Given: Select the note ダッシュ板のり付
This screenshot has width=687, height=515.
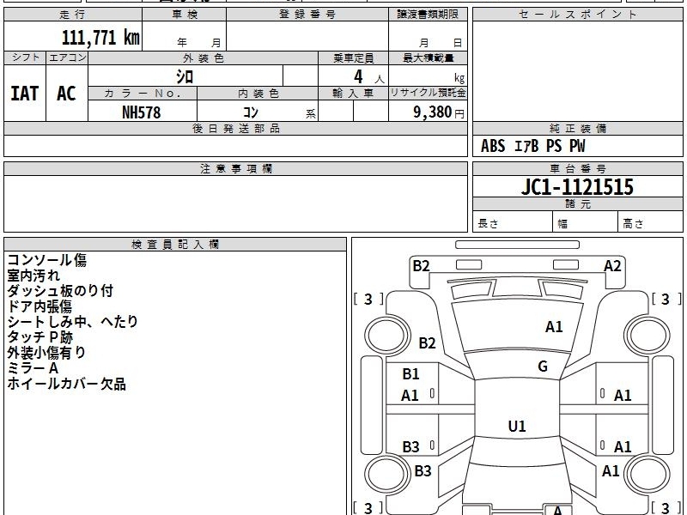Looking at the screenshot, I should (x=60, y=291).
